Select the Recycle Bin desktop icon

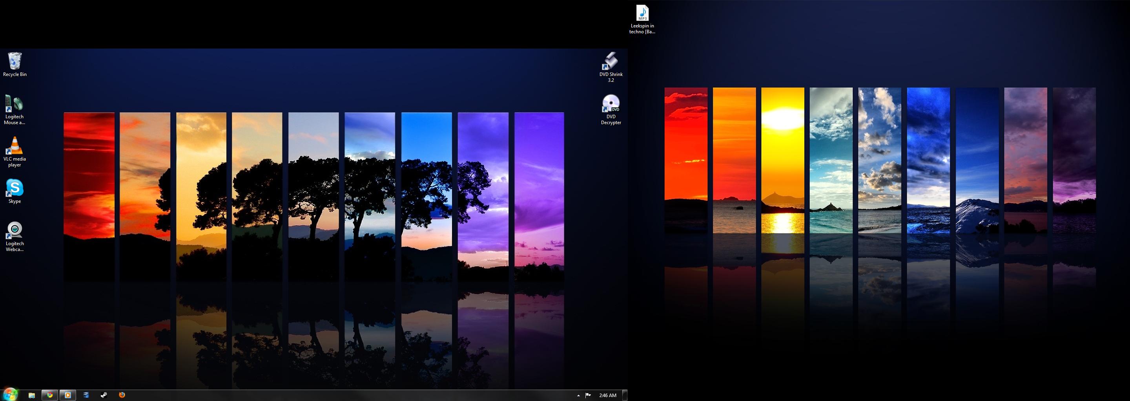click(15, 64)
